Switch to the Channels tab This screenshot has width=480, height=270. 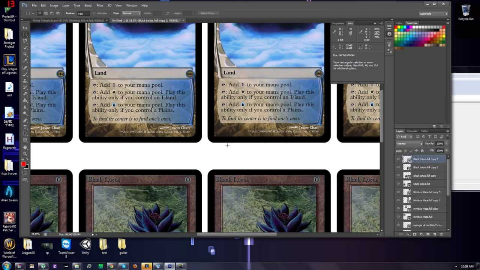point(412,131)
